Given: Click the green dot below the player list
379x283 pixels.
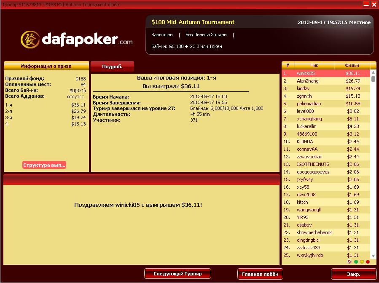Looking at the screenshot, I should (x=356, y=262).
